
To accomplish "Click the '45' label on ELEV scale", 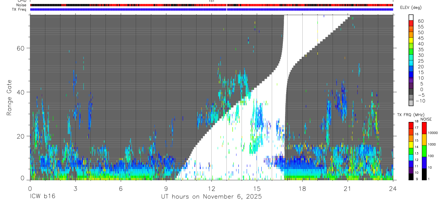I will point(420,38).
